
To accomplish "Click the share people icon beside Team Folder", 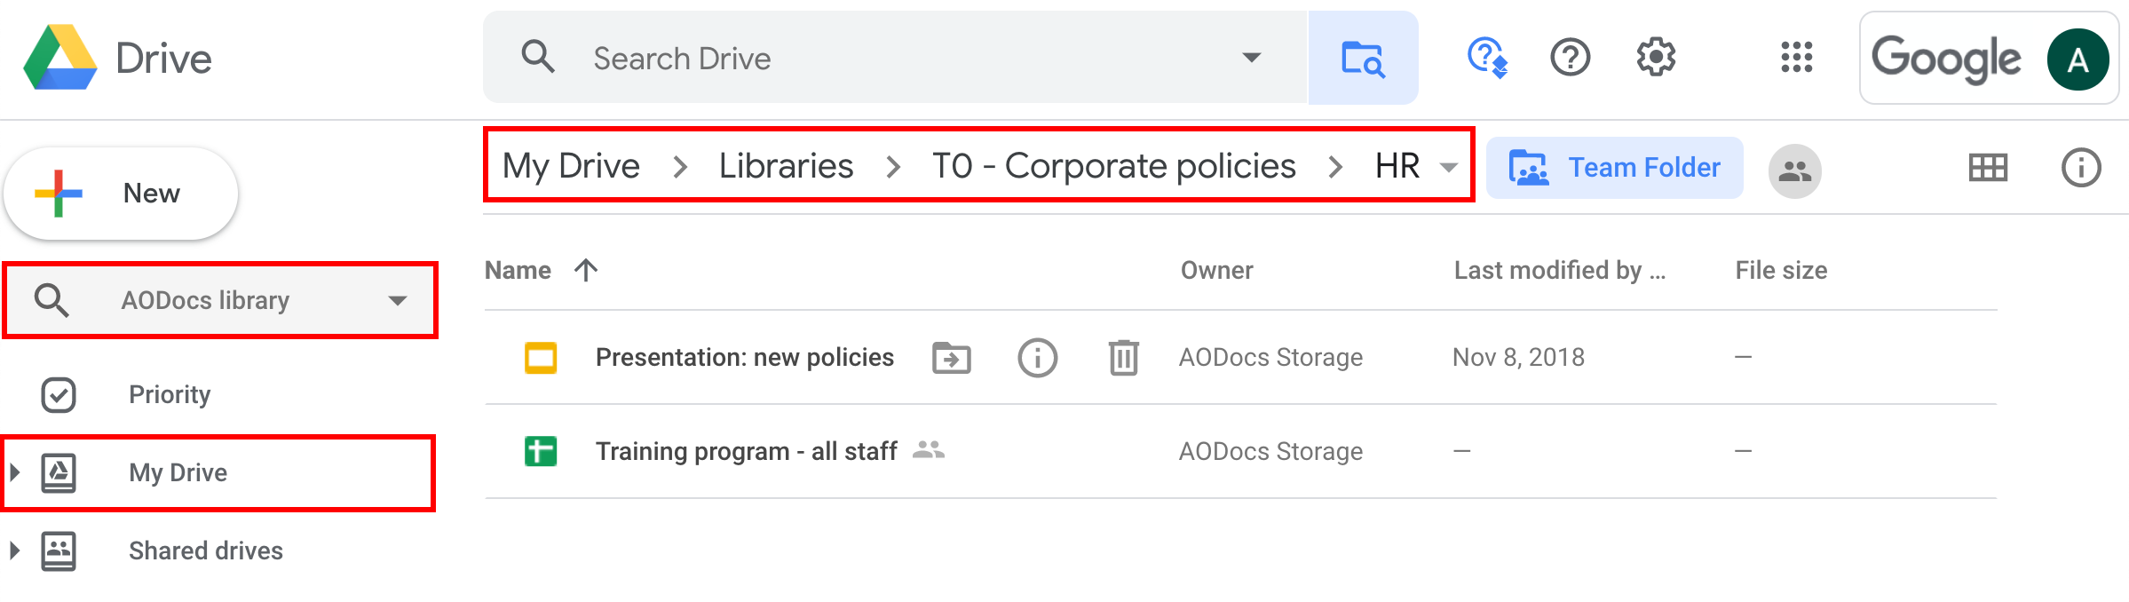I will pyautogui.click(x=1794, y=170).
